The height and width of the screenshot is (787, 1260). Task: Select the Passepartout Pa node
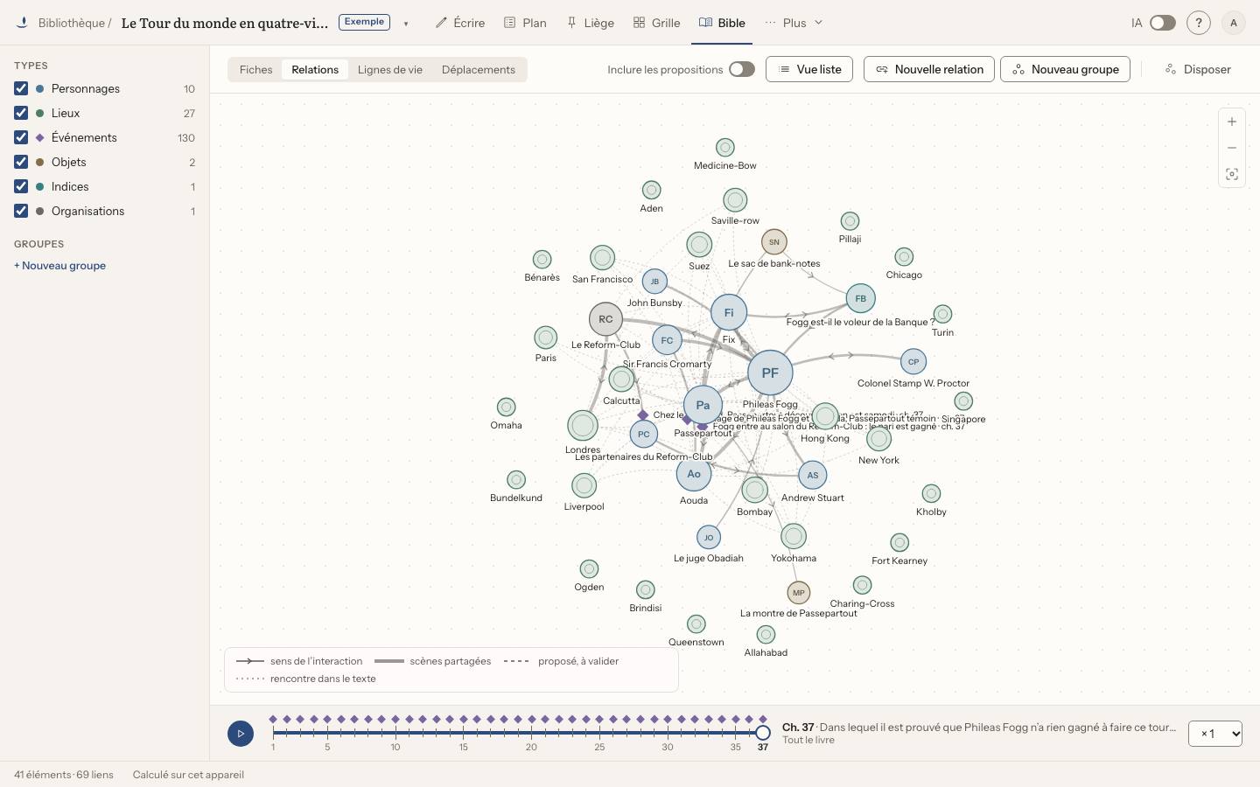(703, 405)
